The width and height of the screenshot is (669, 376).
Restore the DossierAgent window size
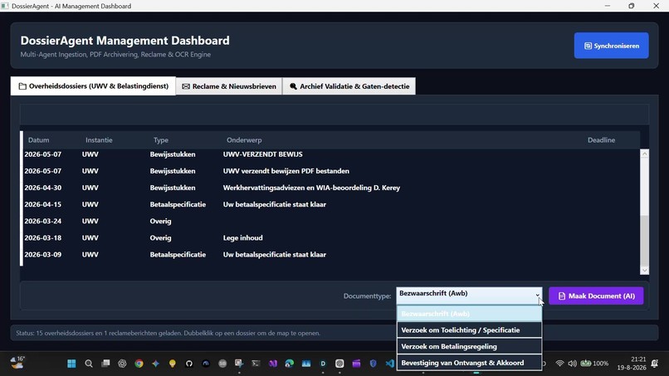point(632,6)
